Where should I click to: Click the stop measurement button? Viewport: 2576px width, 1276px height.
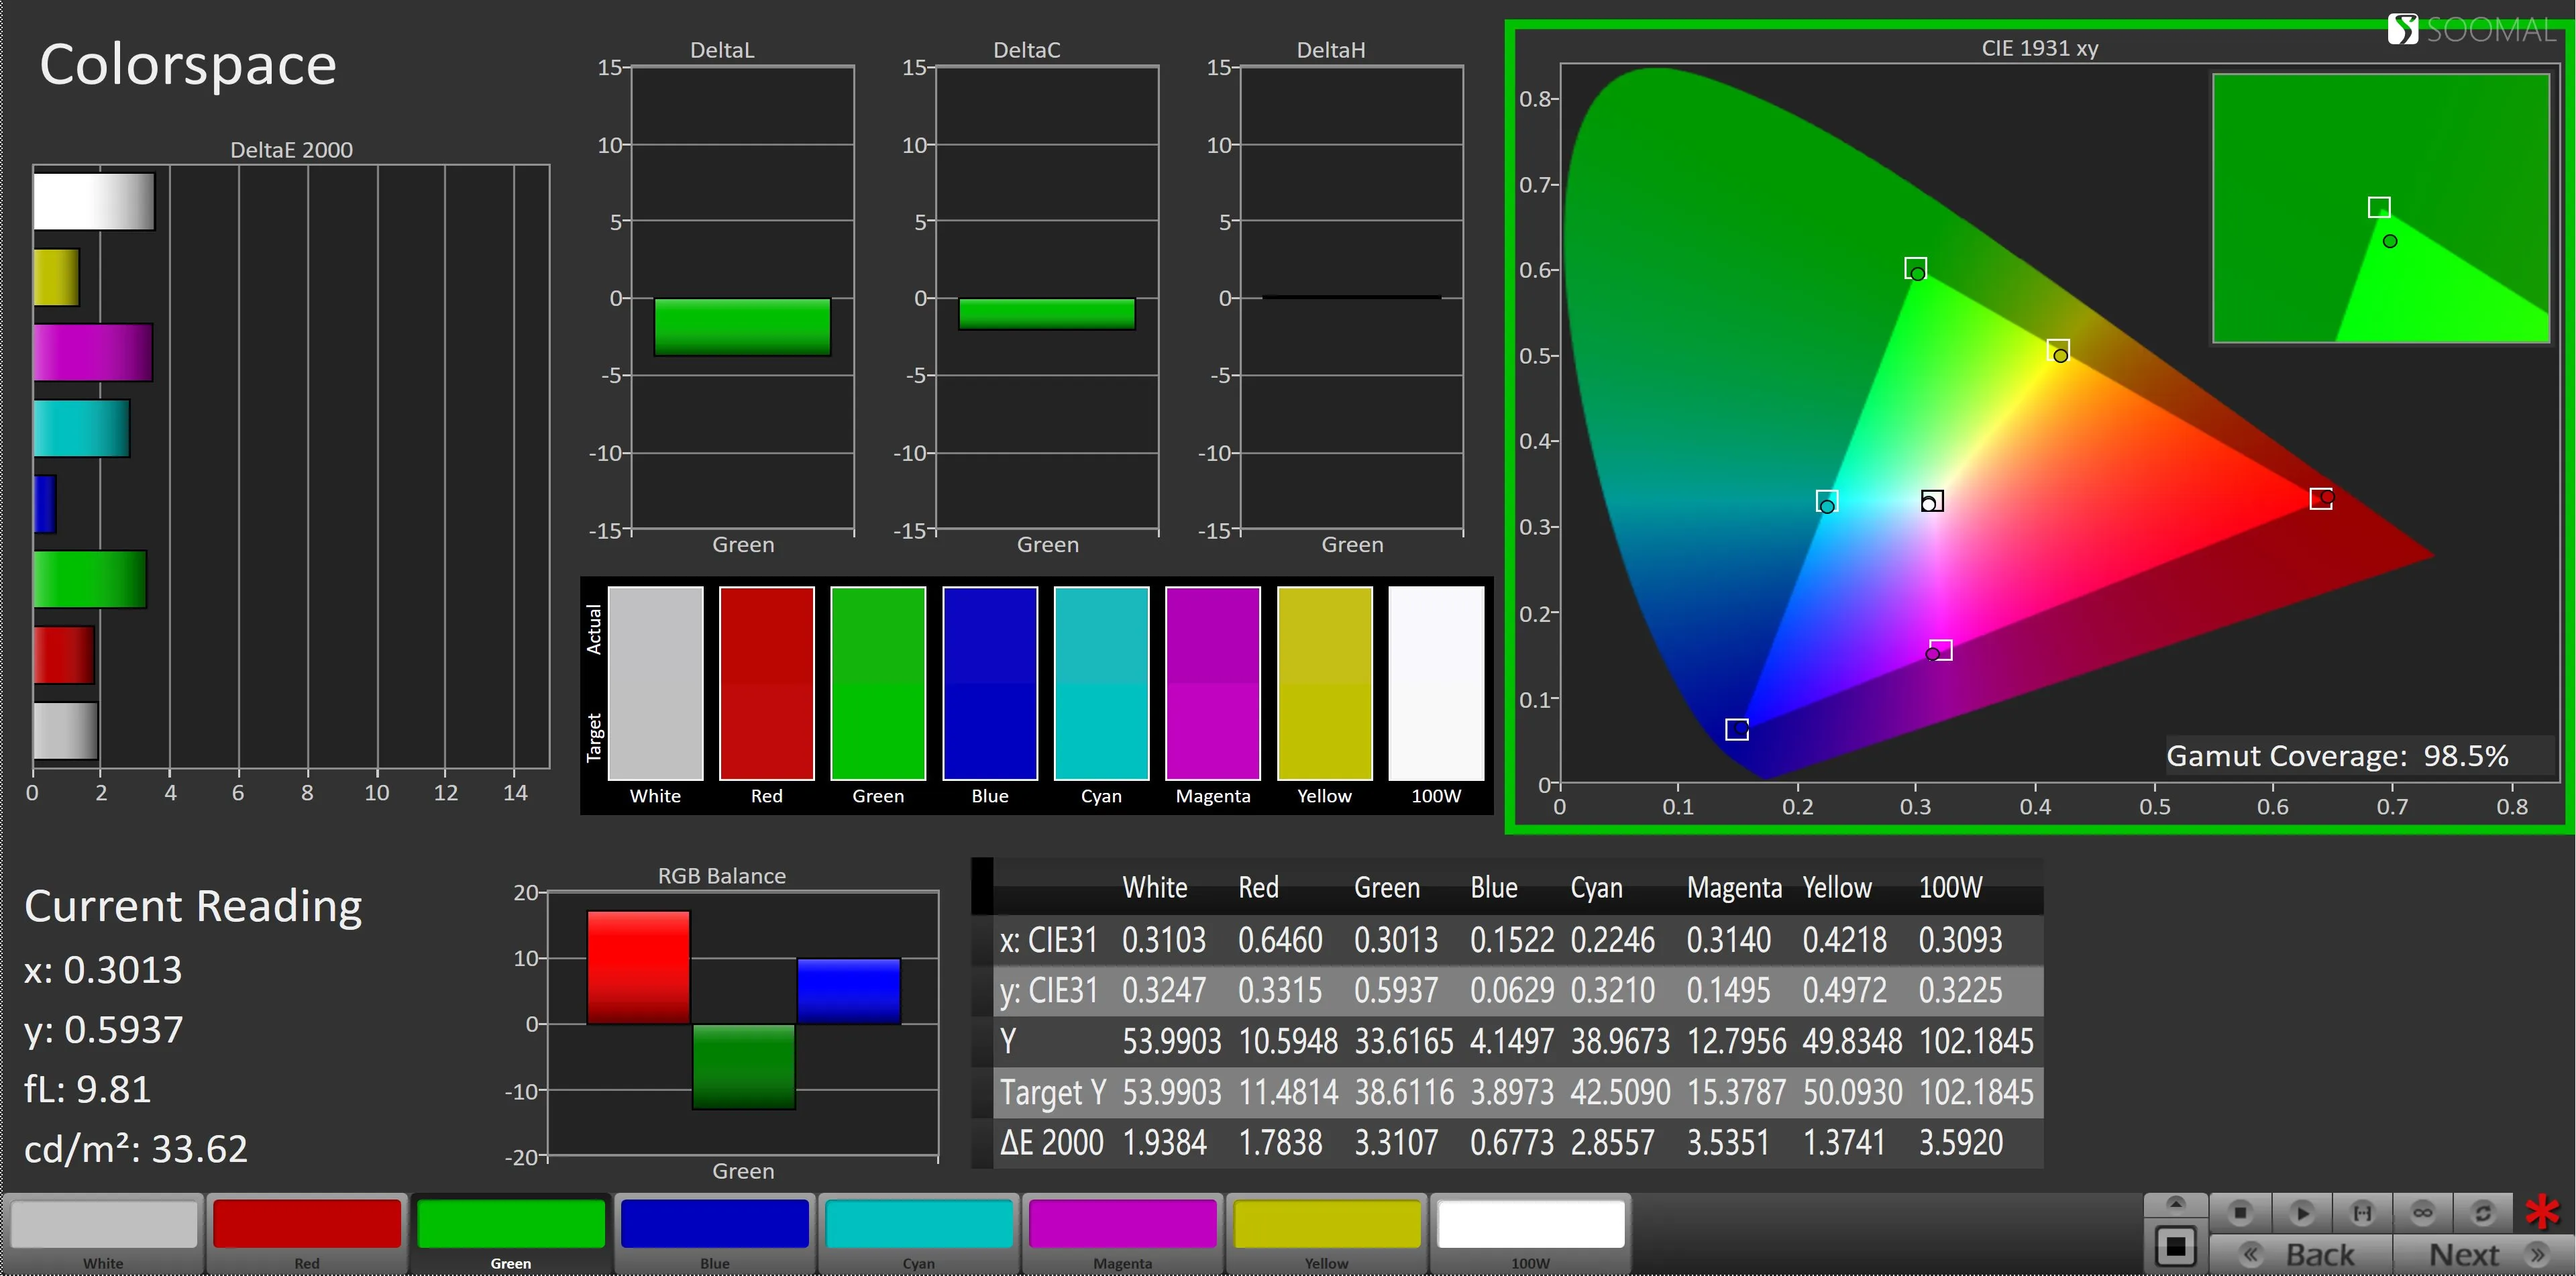click(x=2240, y=1213)
